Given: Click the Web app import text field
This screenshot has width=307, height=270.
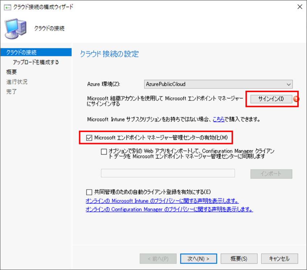Looking at the screenshot, I should click(x=168, y=173).
